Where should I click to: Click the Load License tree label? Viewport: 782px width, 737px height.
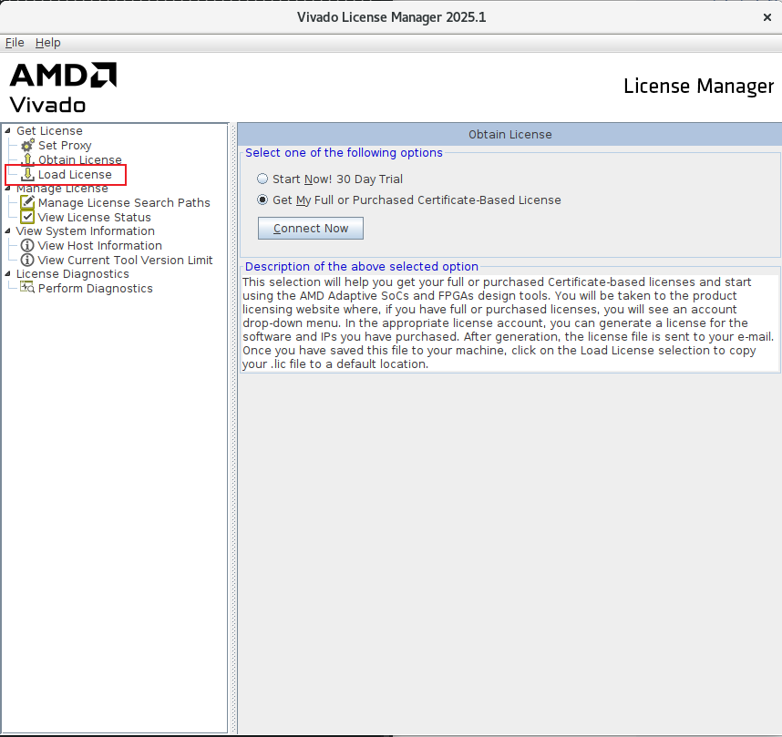pyautogui.click(x=75, y=175)
